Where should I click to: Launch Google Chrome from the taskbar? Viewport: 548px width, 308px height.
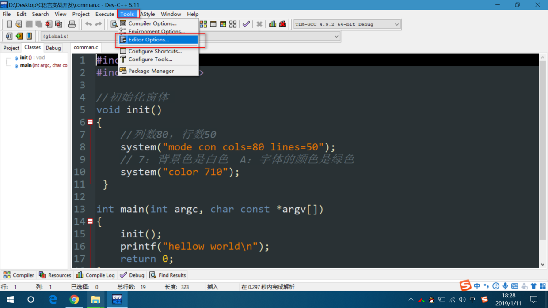click(x=74, y=299)
